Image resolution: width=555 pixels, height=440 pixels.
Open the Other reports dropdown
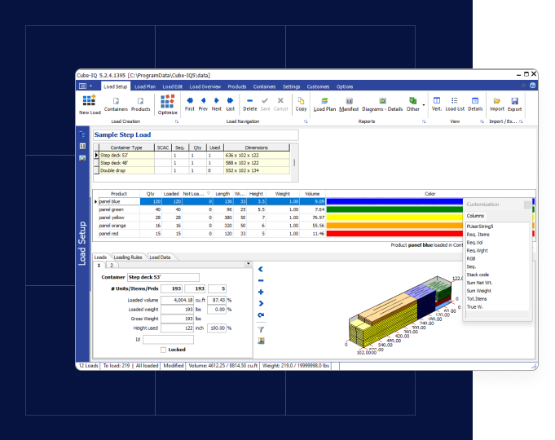(x=423, y=105)
